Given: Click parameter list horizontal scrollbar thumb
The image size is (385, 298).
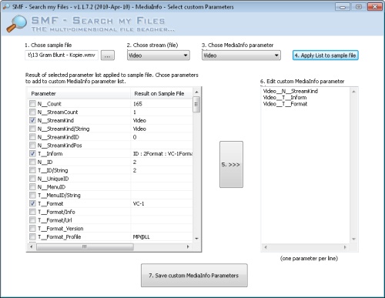Looking at the screenshot, I should (x=85, y=246).
